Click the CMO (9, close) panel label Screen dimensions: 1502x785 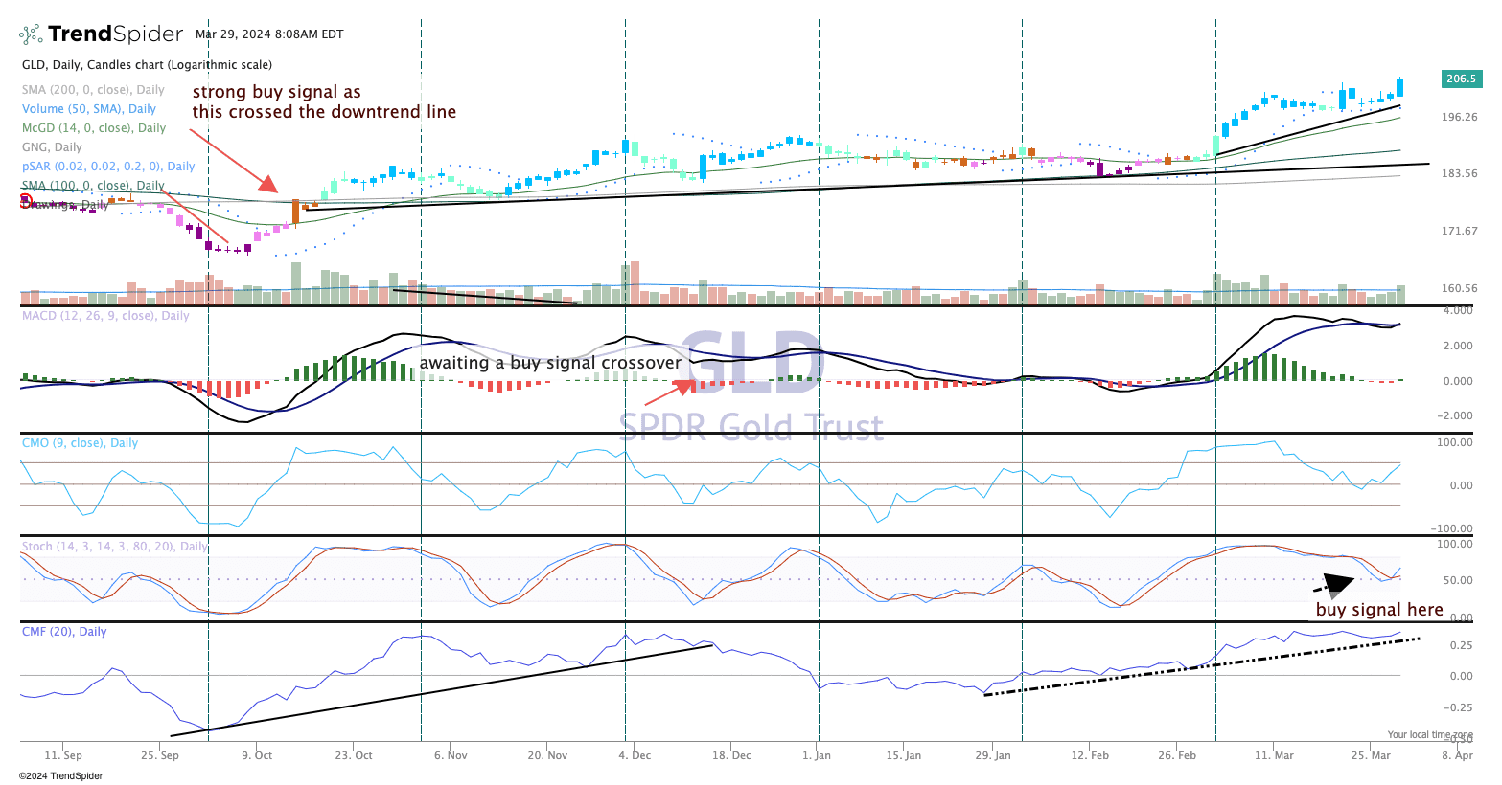80,443
